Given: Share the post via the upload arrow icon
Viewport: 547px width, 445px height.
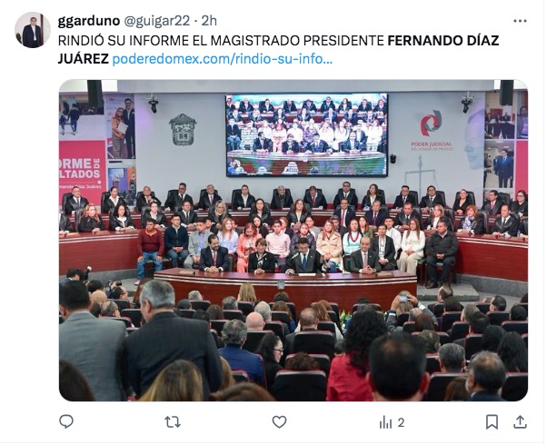Looking at the screenshot, I should pyautogui.click(x=520, y=421).
